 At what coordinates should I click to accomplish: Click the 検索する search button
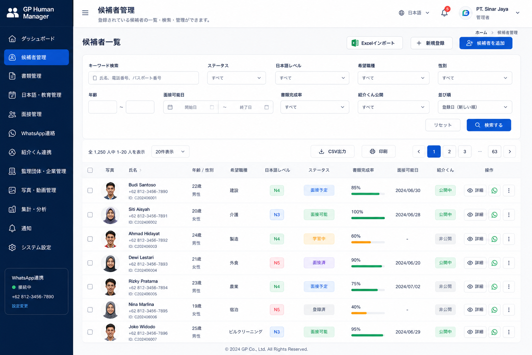pos(489,125)
